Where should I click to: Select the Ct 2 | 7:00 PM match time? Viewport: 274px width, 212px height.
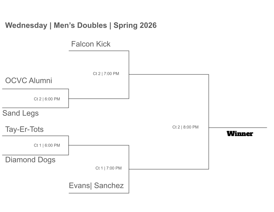pos(106,74)
